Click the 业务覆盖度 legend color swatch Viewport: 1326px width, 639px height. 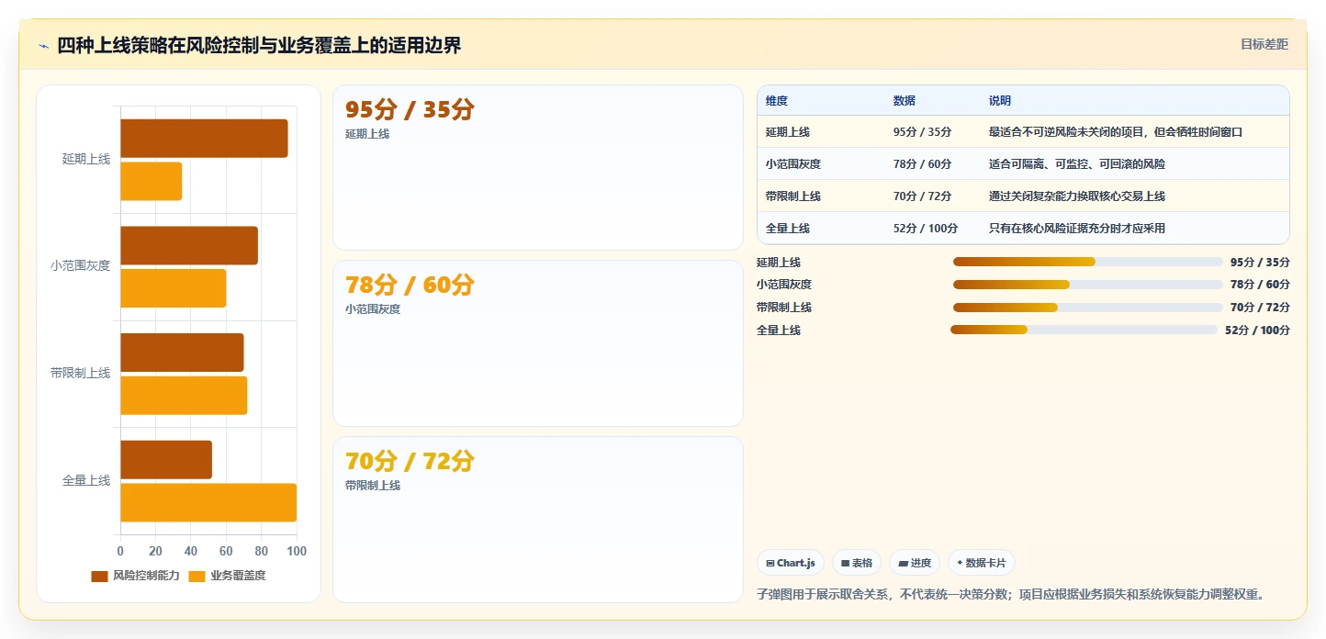point(197,576)
